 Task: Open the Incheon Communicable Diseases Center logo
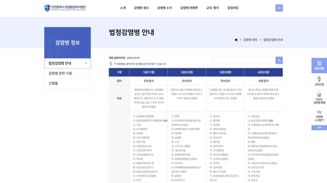tap(65, 8)
